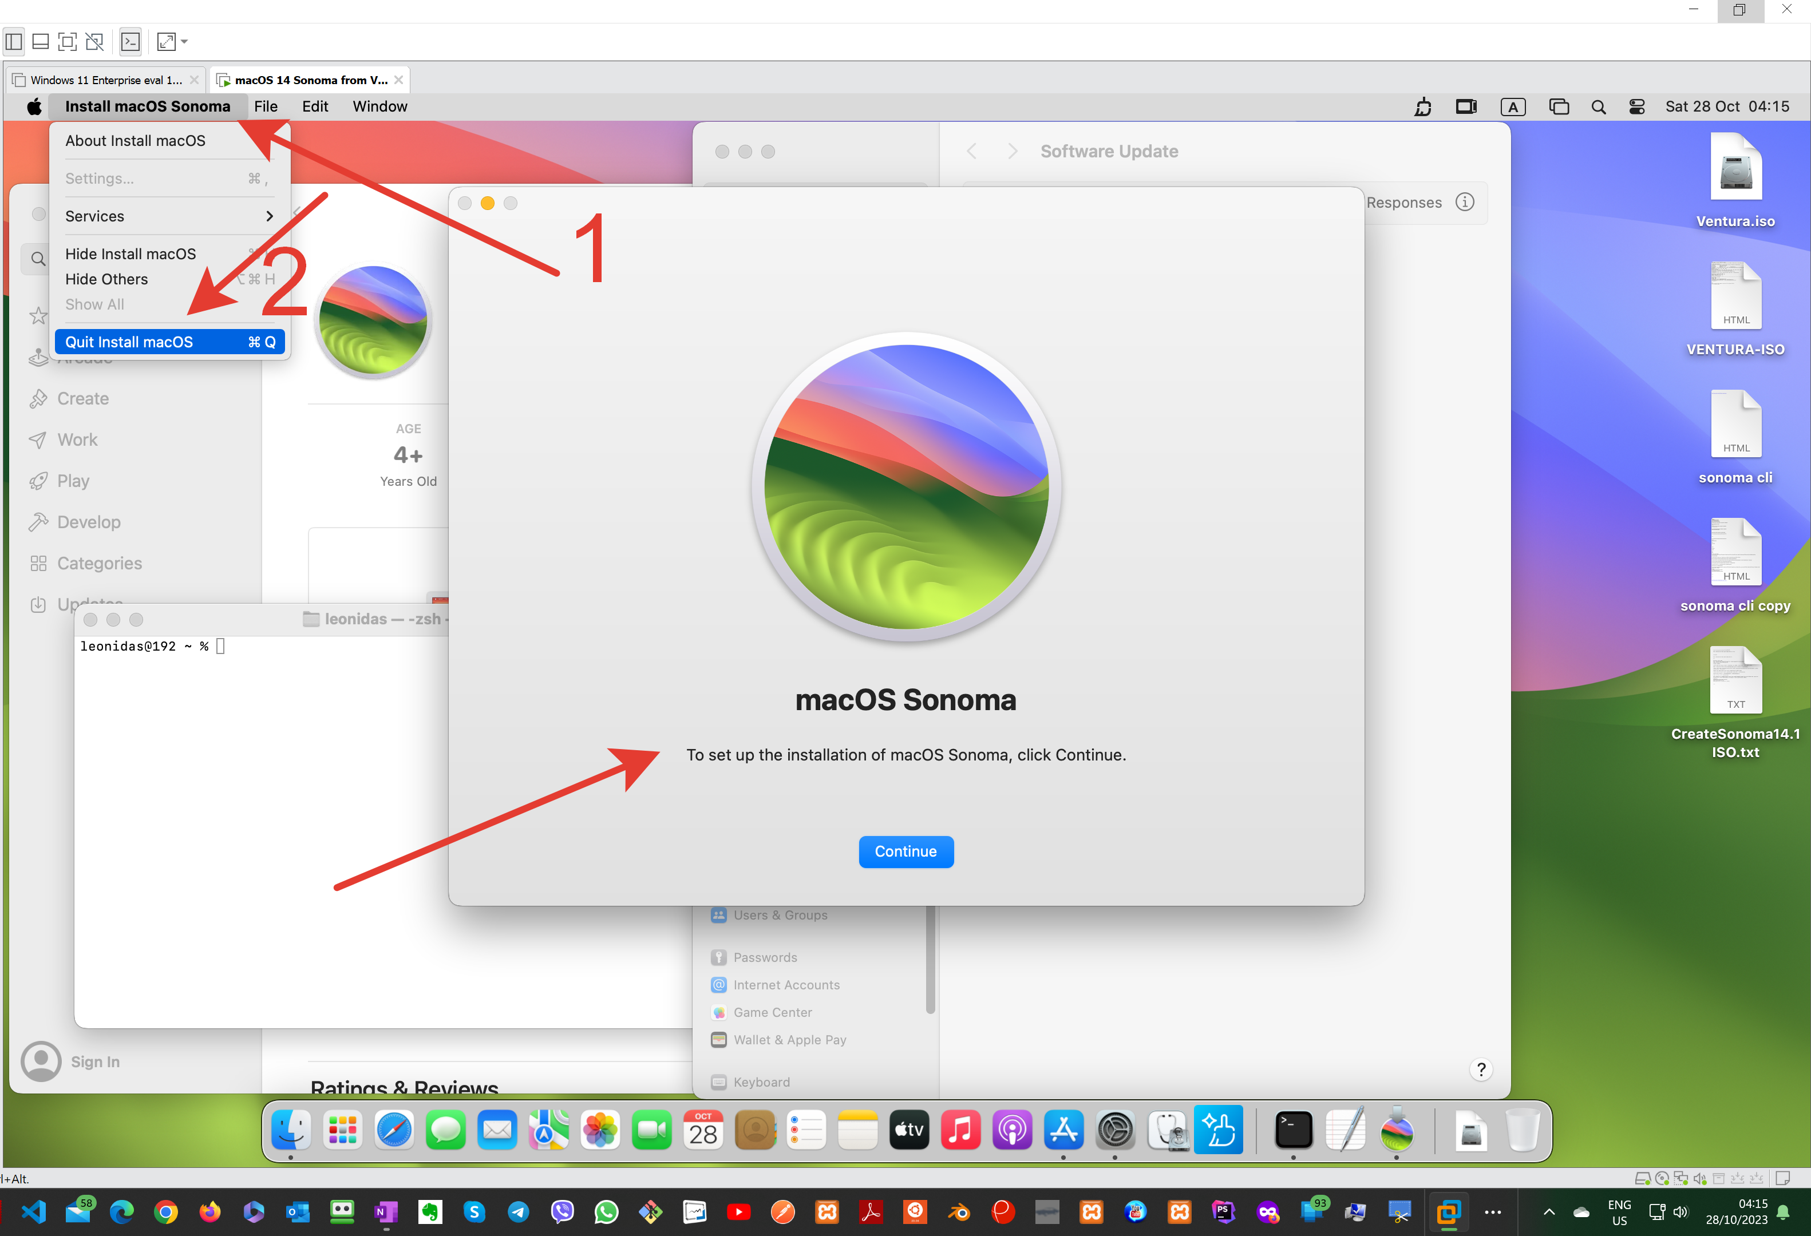Open Terminal icon in the Dock
The image size is (1811, 1236).
(1294, 1130)
